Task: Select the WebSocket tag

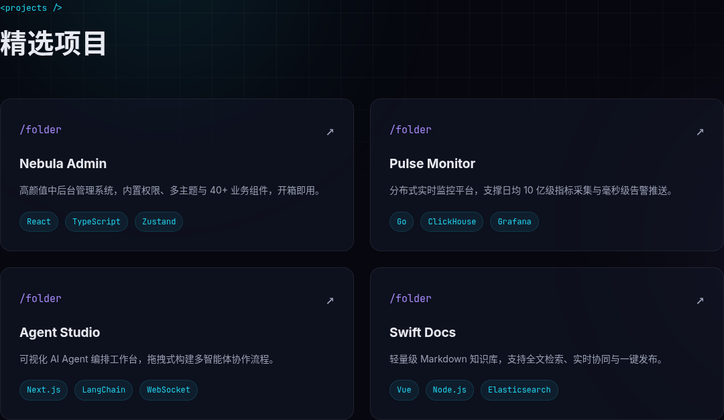Action: coord(168,390)
